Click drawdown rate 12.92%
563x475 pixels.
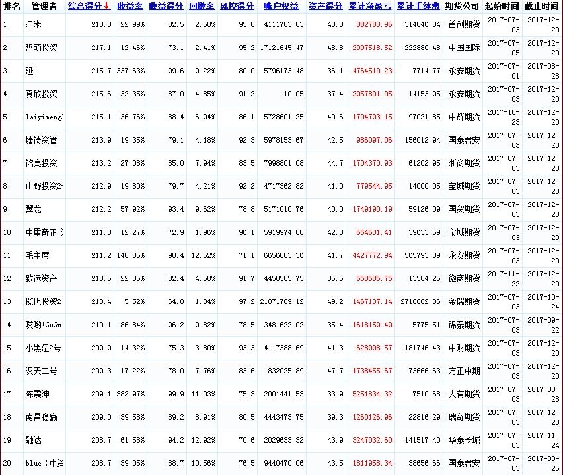tap(204, 440)
